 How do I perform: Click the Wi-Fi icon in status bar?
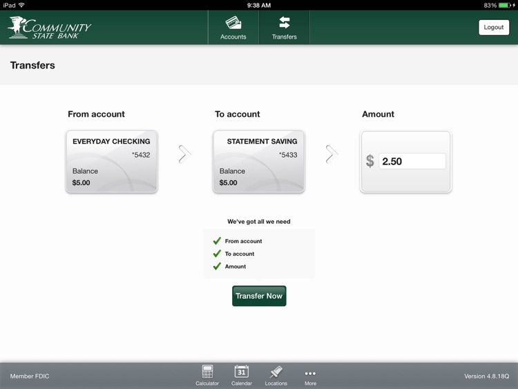tap(21, 5)
